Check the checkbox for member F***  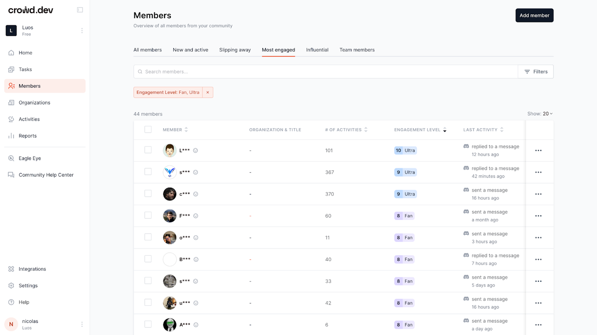(x=148, y=215)
